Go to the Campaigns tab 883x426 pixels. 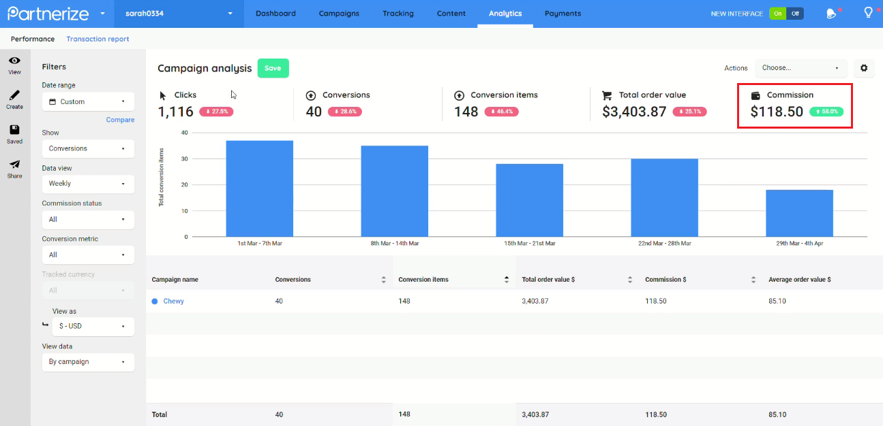click(339, 14)
